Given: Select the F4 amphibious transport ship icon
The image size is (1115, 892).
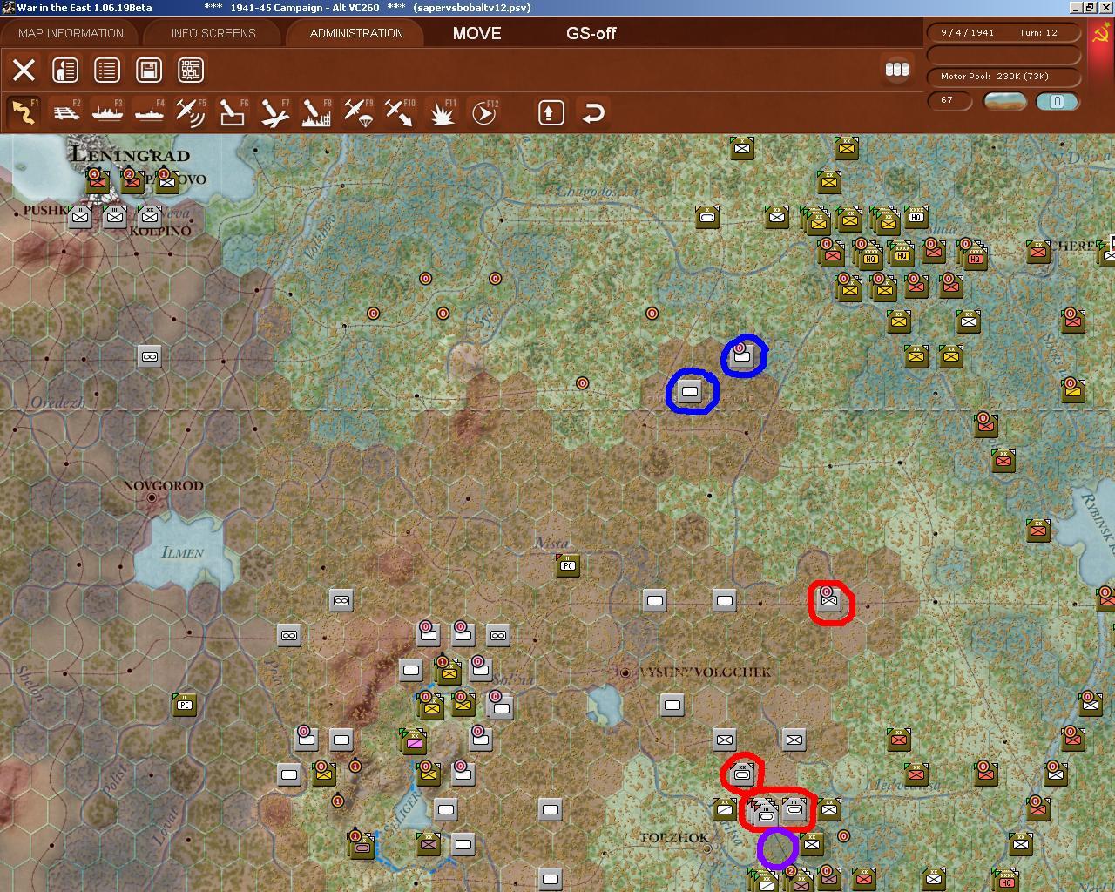Looking at the screenshot, I should (149, 112).
